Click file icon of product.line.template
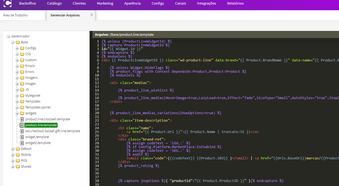Image resolution: width=339 pixels, height=186 pixels. click(x=22, y=125)
